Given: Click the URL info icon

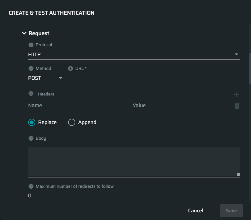Looking at the screenshot, I should pyautogui.click(x=70, y=68).
